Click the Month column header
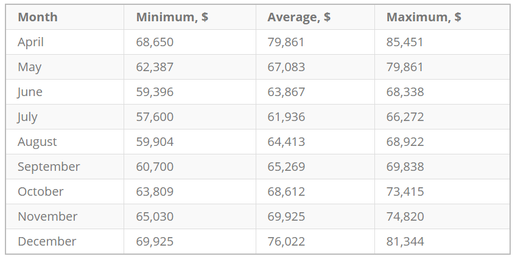This screenshot has width=515, height=259. tap(38, 17)
